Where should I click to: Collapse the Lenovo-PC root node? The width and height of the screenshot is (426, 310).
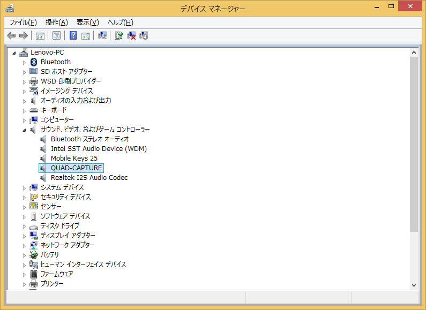tap(14, 52)
